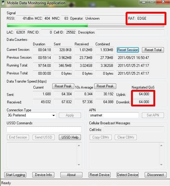The width and height of the screenshot is (170, 186).
Task: Open the Connection Type dropdown arrow
Action: [x=53, y=115]
